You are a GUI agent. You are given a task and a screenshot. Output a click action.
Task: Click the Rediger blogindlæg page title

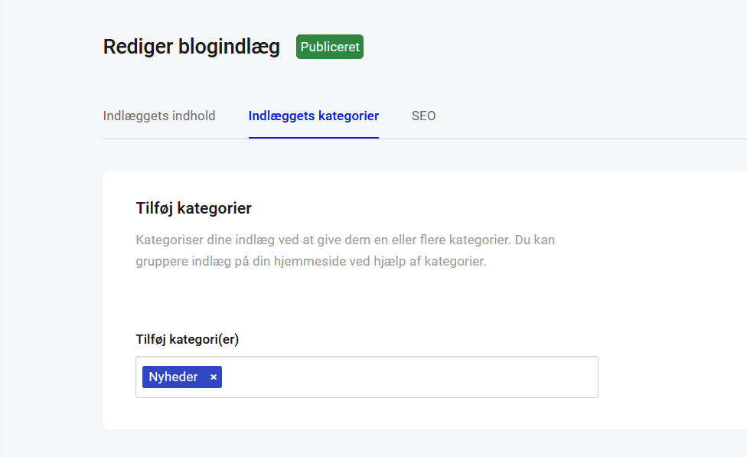pyautogui.click(x=191, y=47)
